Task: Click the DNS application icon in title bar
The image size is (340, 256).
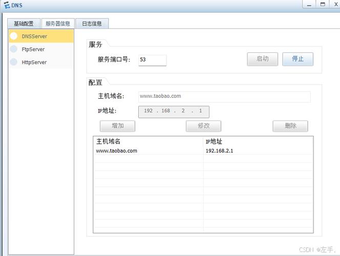Action: 7,5
